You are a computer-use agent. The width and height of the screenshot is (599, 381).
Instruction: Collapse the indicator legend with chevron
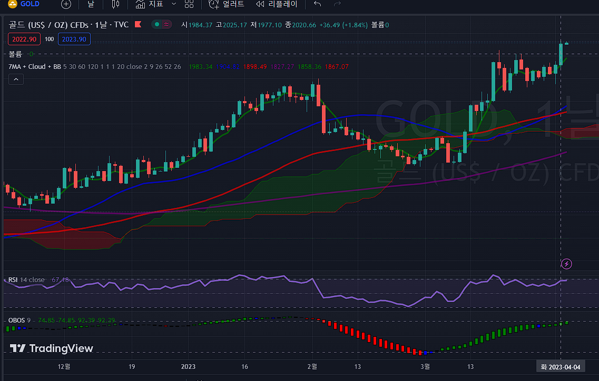point(16,79)
